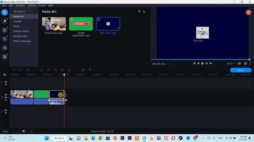
Task: Play the preview video
Action: 202,64
